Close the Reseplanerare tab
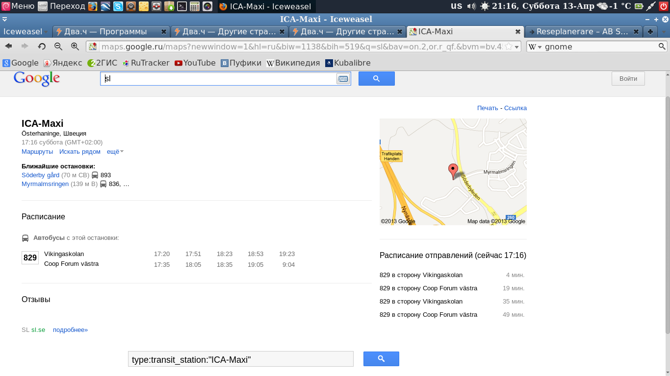Viewport: 670px width, 376px height. [636, 31]
